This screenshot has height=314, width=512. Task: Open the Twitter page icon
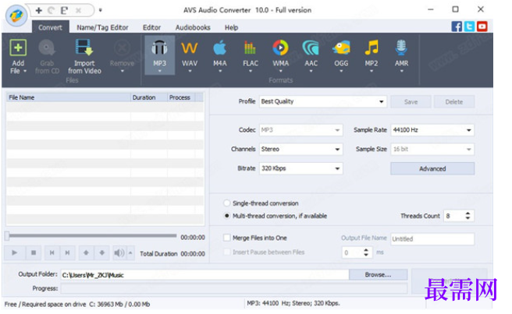pos(469,26)
